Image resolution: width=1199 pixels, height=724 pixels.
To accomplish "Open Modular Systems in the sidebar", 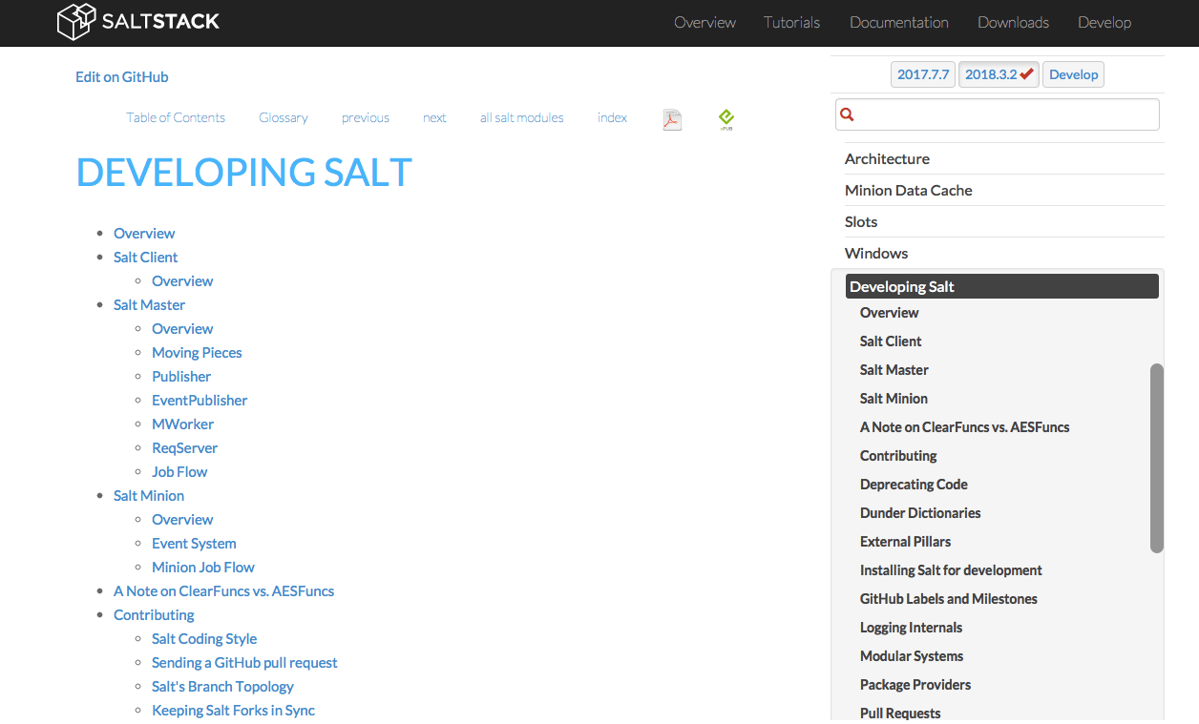I will click(x=912, y=656).
